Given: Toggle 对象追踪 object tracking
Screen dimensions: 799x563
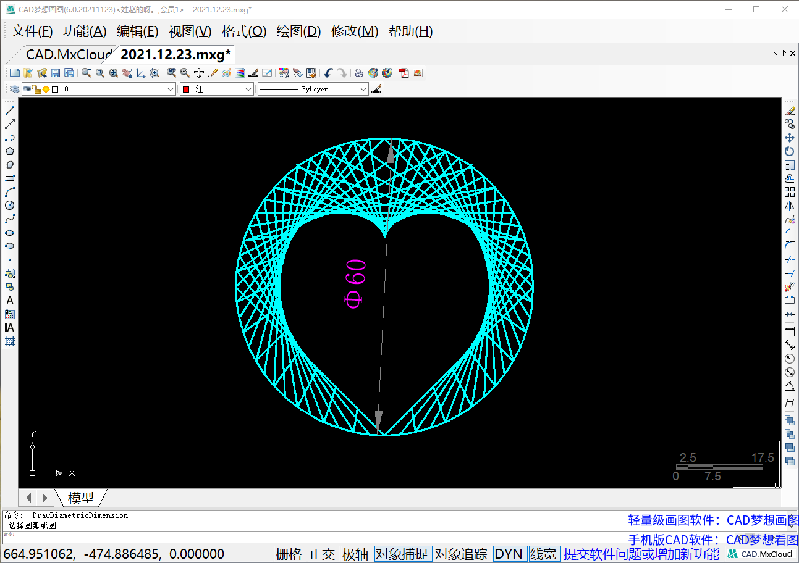Looking at the screenshot, I should (x=461, y=554).
